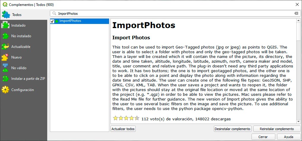Click the Instalado plugin icon
Screen dimensions: 302x141
pos(5,25)
